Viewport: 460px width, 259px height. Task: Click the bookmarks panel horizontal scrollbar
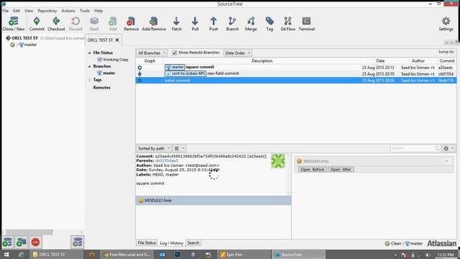29,232
